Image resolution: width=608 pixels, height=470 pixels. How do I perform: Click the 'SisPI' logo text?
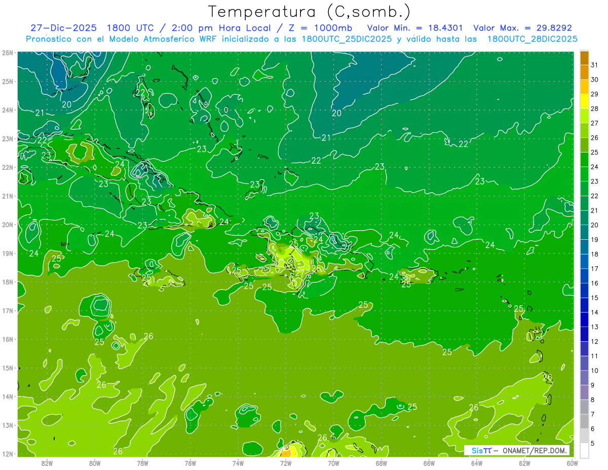(481, 450)
